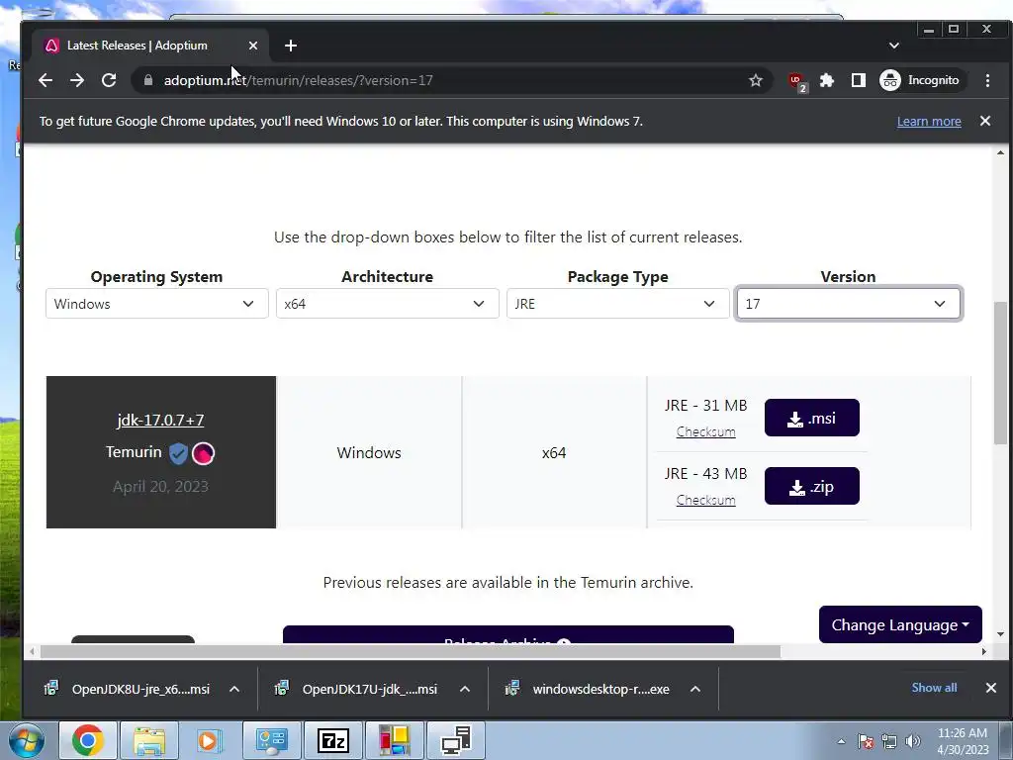Open the Change Language menu
This screenshot has height=760, width=1013.
tap(900, 625)
